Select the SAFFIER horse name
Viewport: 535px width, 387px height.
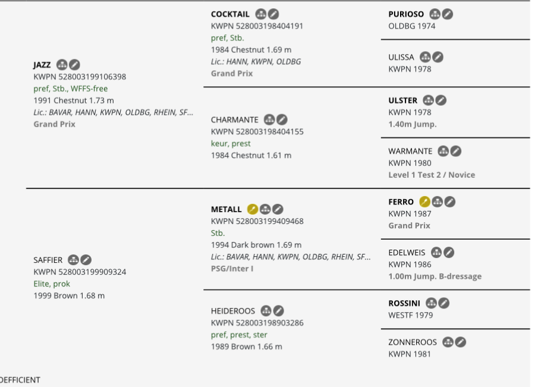(x=48, y=260)
